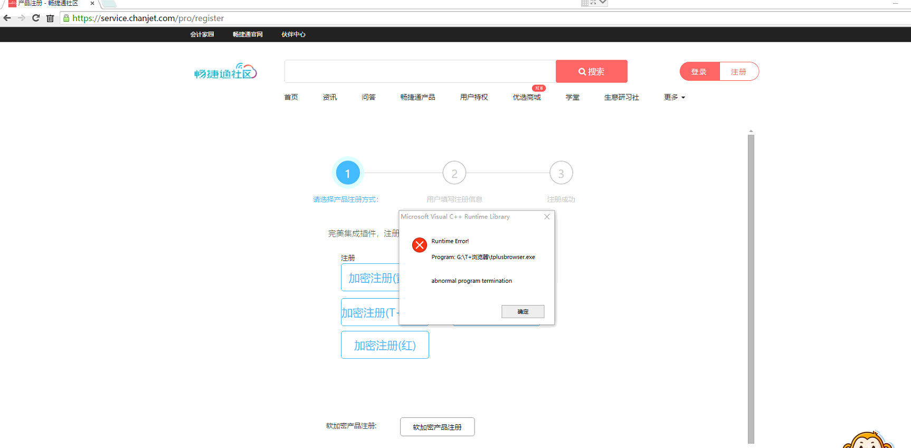Click step 3 circle 注册成功

[x=561, y=173]
